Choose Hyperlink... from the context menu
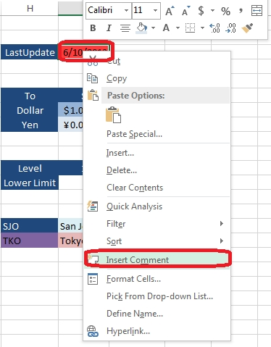 [x=157, y=331]
